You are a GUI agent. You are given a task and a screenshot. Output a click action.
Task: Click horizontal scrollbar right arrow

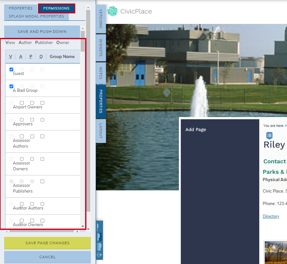click(77, 231)
